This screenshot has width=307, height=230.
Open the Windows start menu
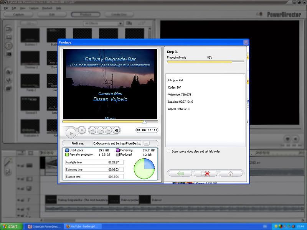click(11, 227)
